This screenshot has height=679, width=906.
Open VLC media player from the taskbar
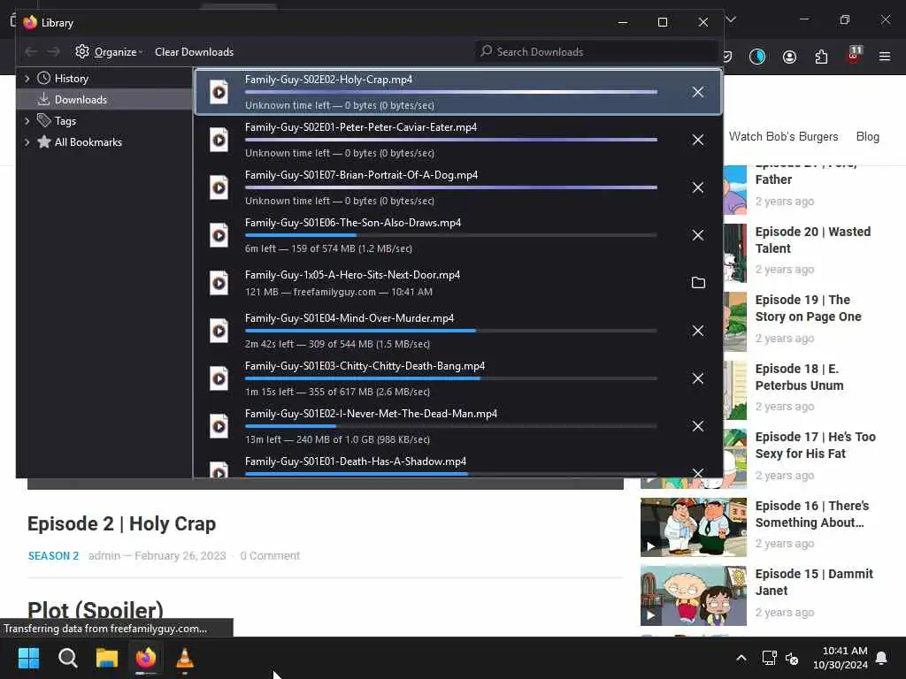click(185, 658)
